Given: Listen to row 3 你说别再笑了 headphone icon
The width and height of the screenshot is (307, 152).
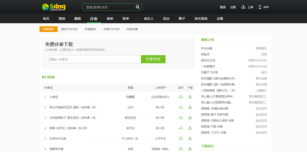Looking at the screenshot, I should [x=181, y=118].
